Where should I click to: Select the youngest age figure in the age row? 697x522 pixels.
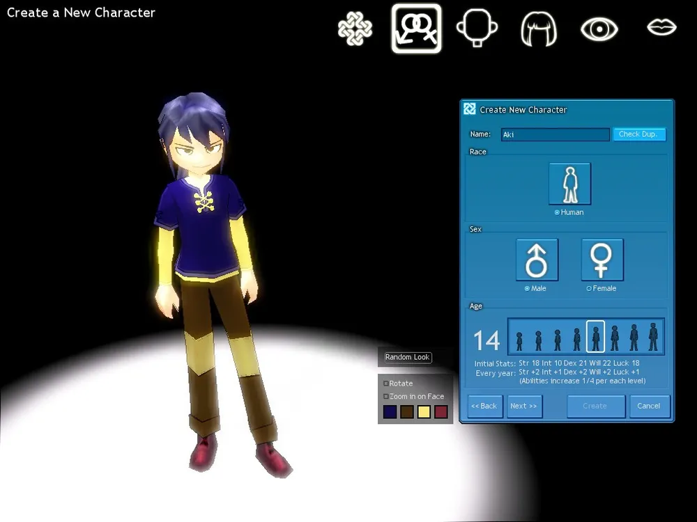click(x=519, y=340)
